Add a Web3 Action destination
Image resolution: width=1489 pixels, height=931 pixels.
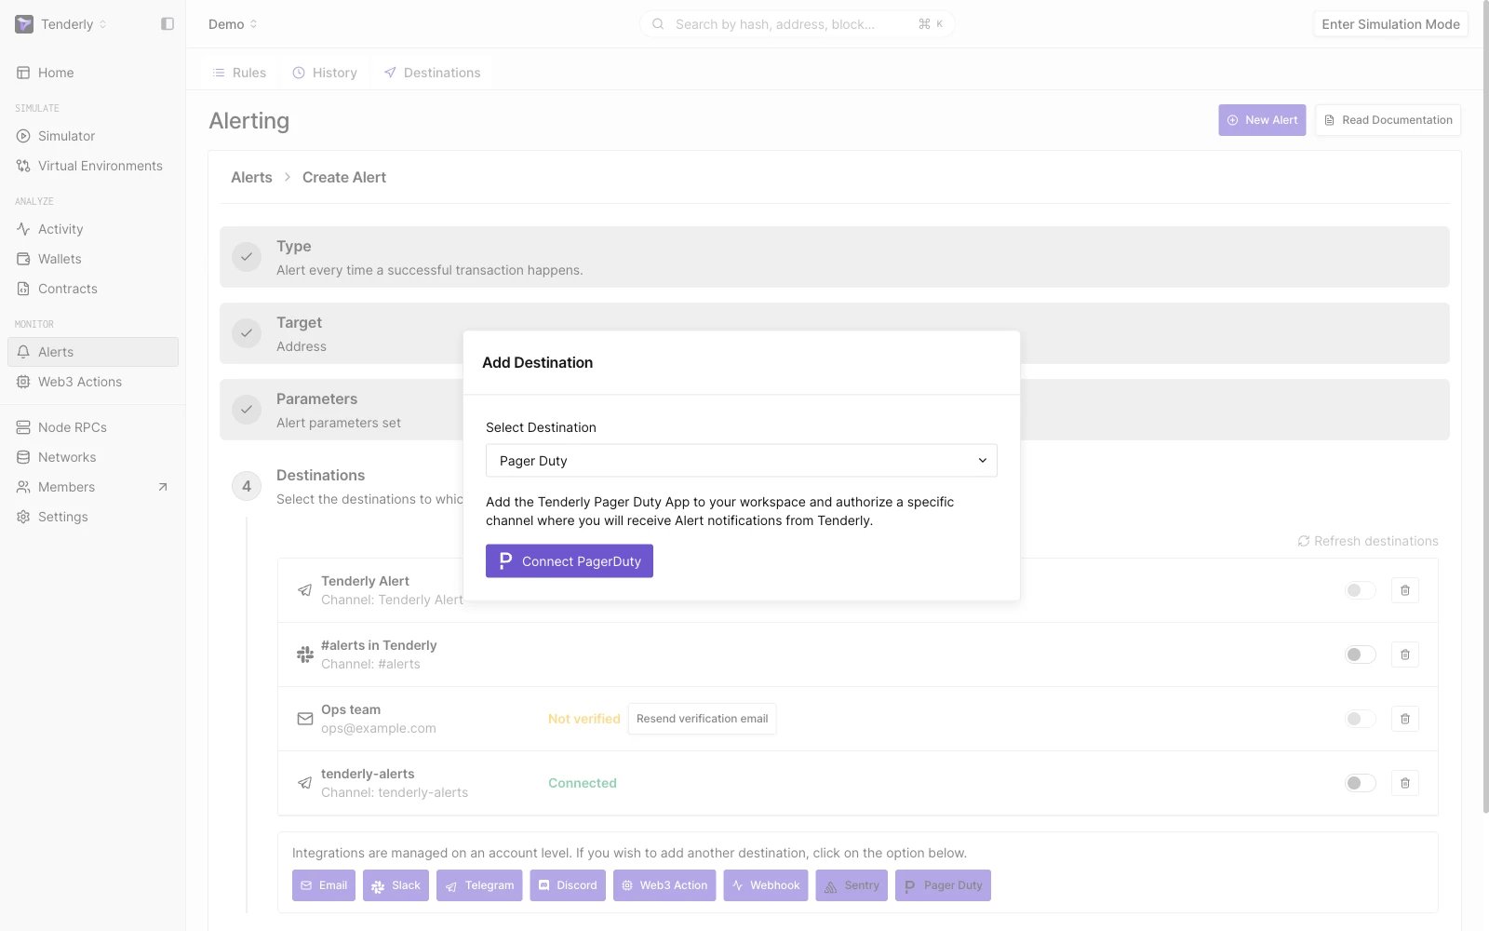(664, 885)
